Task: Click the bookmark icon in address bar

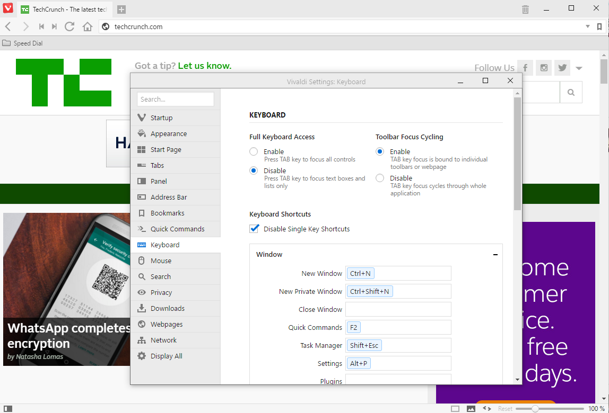Action: point(599,26)
